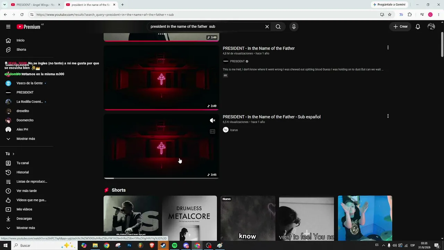Play the official In the Name of the Father thumbnail

pyautogui.click(x=161, y=77)
